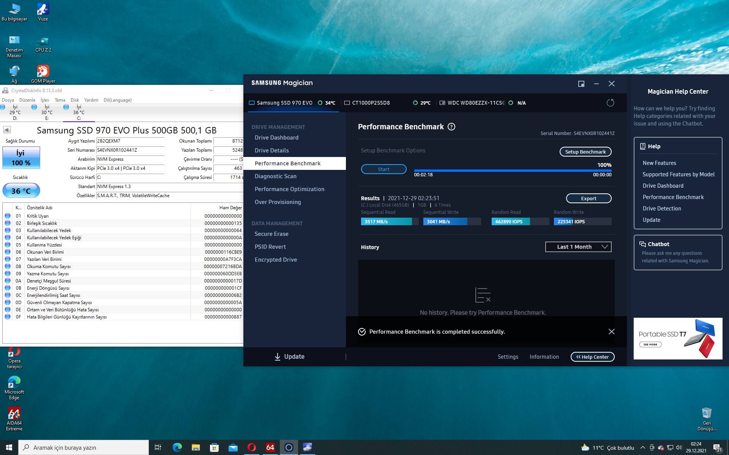Switch Samsung Magician to compact window mode
This screenshot has height=455, width=729.
tap(581, 84)
